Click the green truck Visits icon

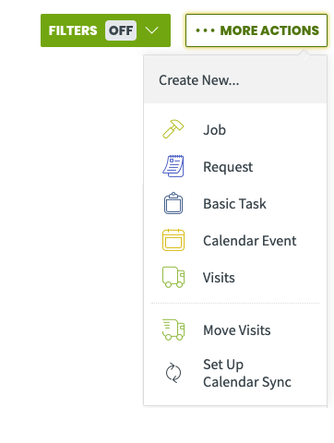tap(173, 277)
